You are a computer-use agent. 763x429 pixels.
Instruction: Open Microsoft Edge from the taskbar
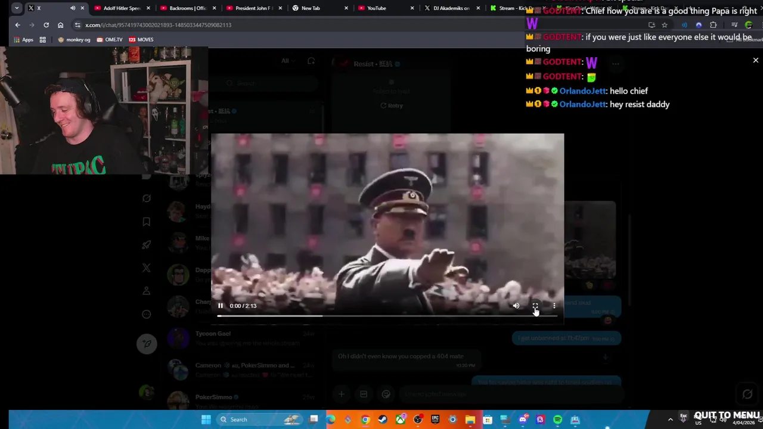tap(331, 419)
